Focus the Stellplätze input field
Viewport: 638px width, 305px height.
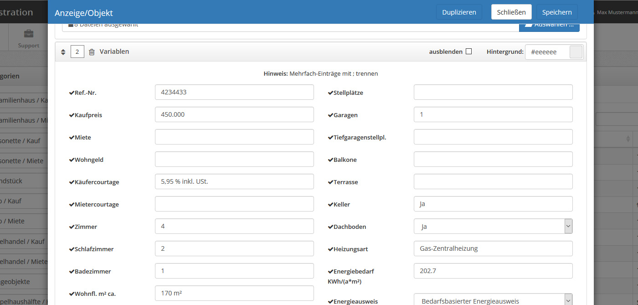coord(493,92)
